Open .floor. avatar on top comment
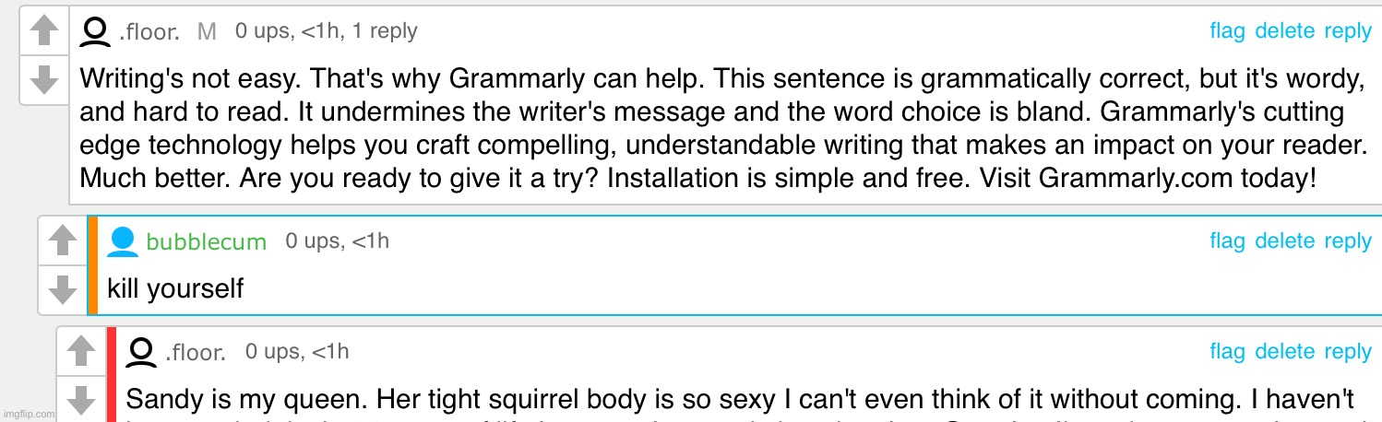The image size is (1382, 422). tap(95, 32)
